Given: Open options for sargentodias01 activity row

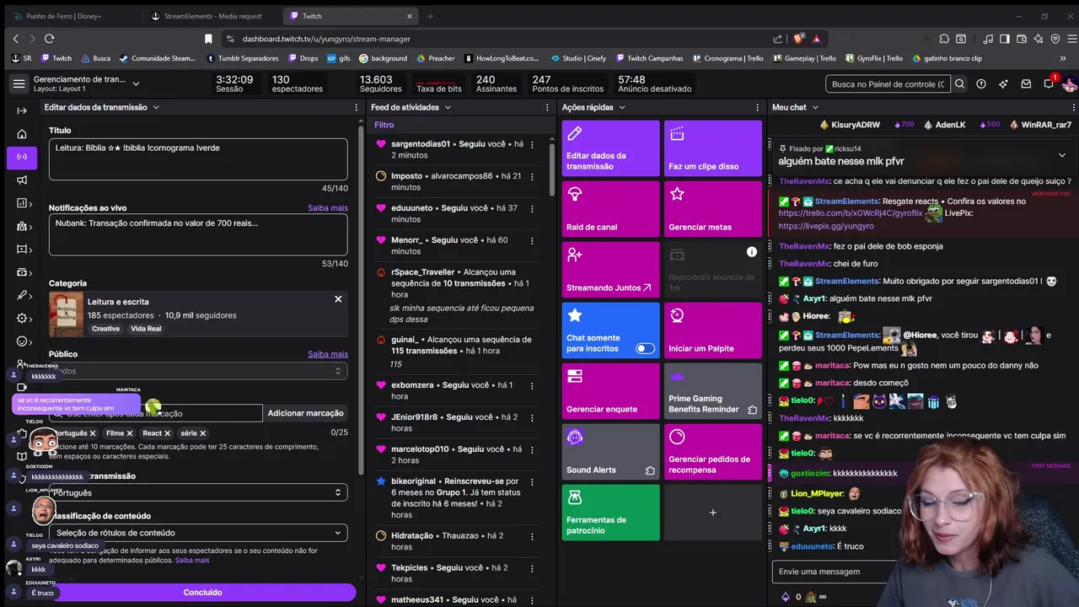Looking at the screenshot, I should pyautogui.click(x=532, y=144).
